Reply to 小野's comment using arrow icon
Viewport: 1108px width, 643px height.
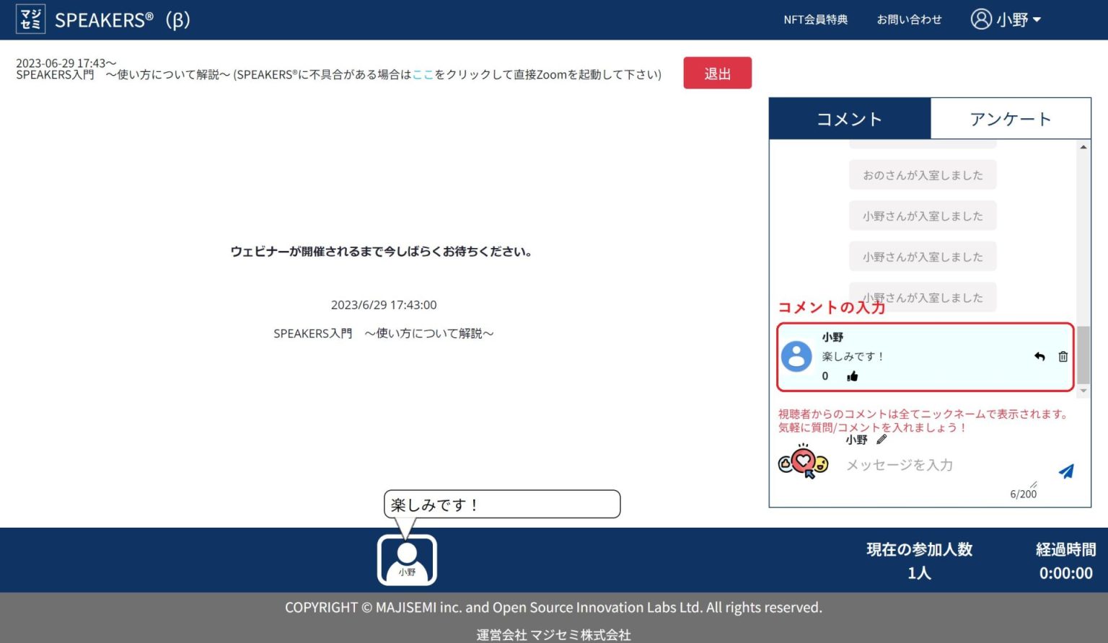1039,357
